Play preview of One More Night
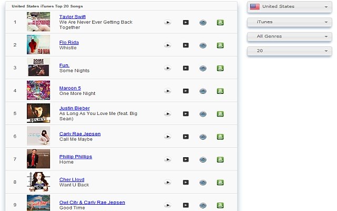Screen dimensions: 337x211 pyautogui.click(x=167, y=91)
